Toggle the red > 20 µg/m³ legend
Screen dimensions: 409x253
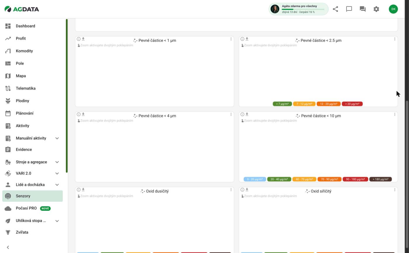[352, 104]
